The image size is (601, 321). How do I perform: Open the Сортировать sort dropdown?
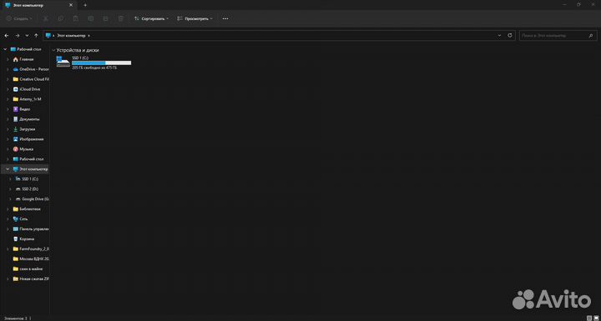pos(152,18)
